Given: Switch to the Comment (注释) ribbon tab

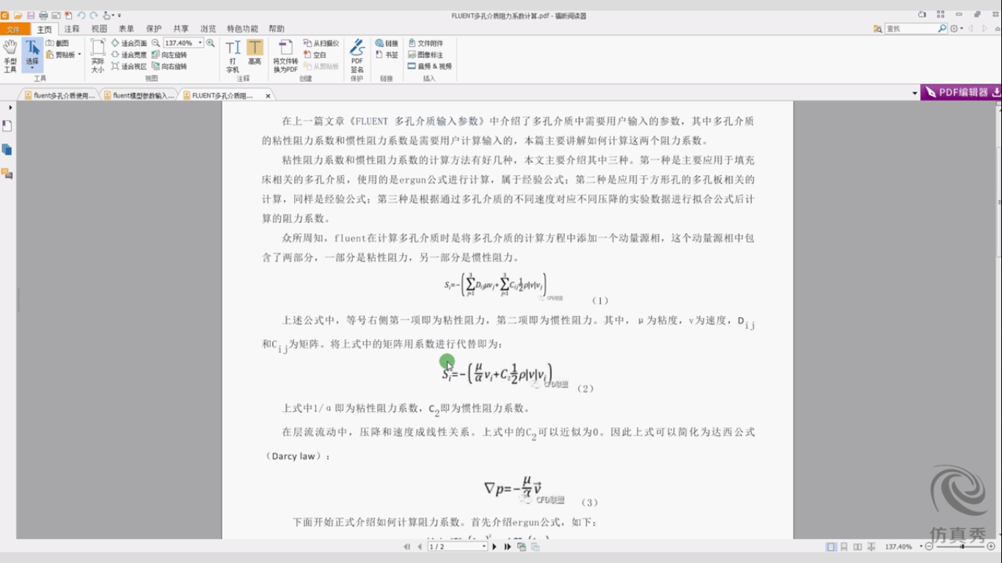Looking at the screenshot, I should coord(72,29).
